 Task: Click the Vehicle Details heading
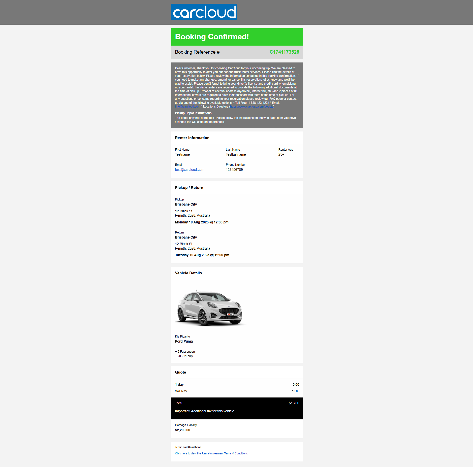(x=188, y=273)
